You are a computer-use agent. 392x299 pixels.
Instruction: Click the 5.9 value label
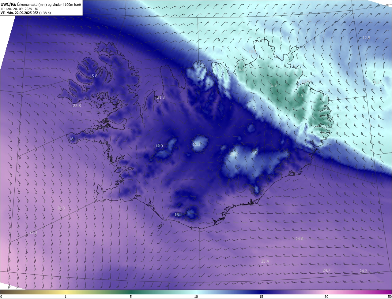(x=274, y=86)
